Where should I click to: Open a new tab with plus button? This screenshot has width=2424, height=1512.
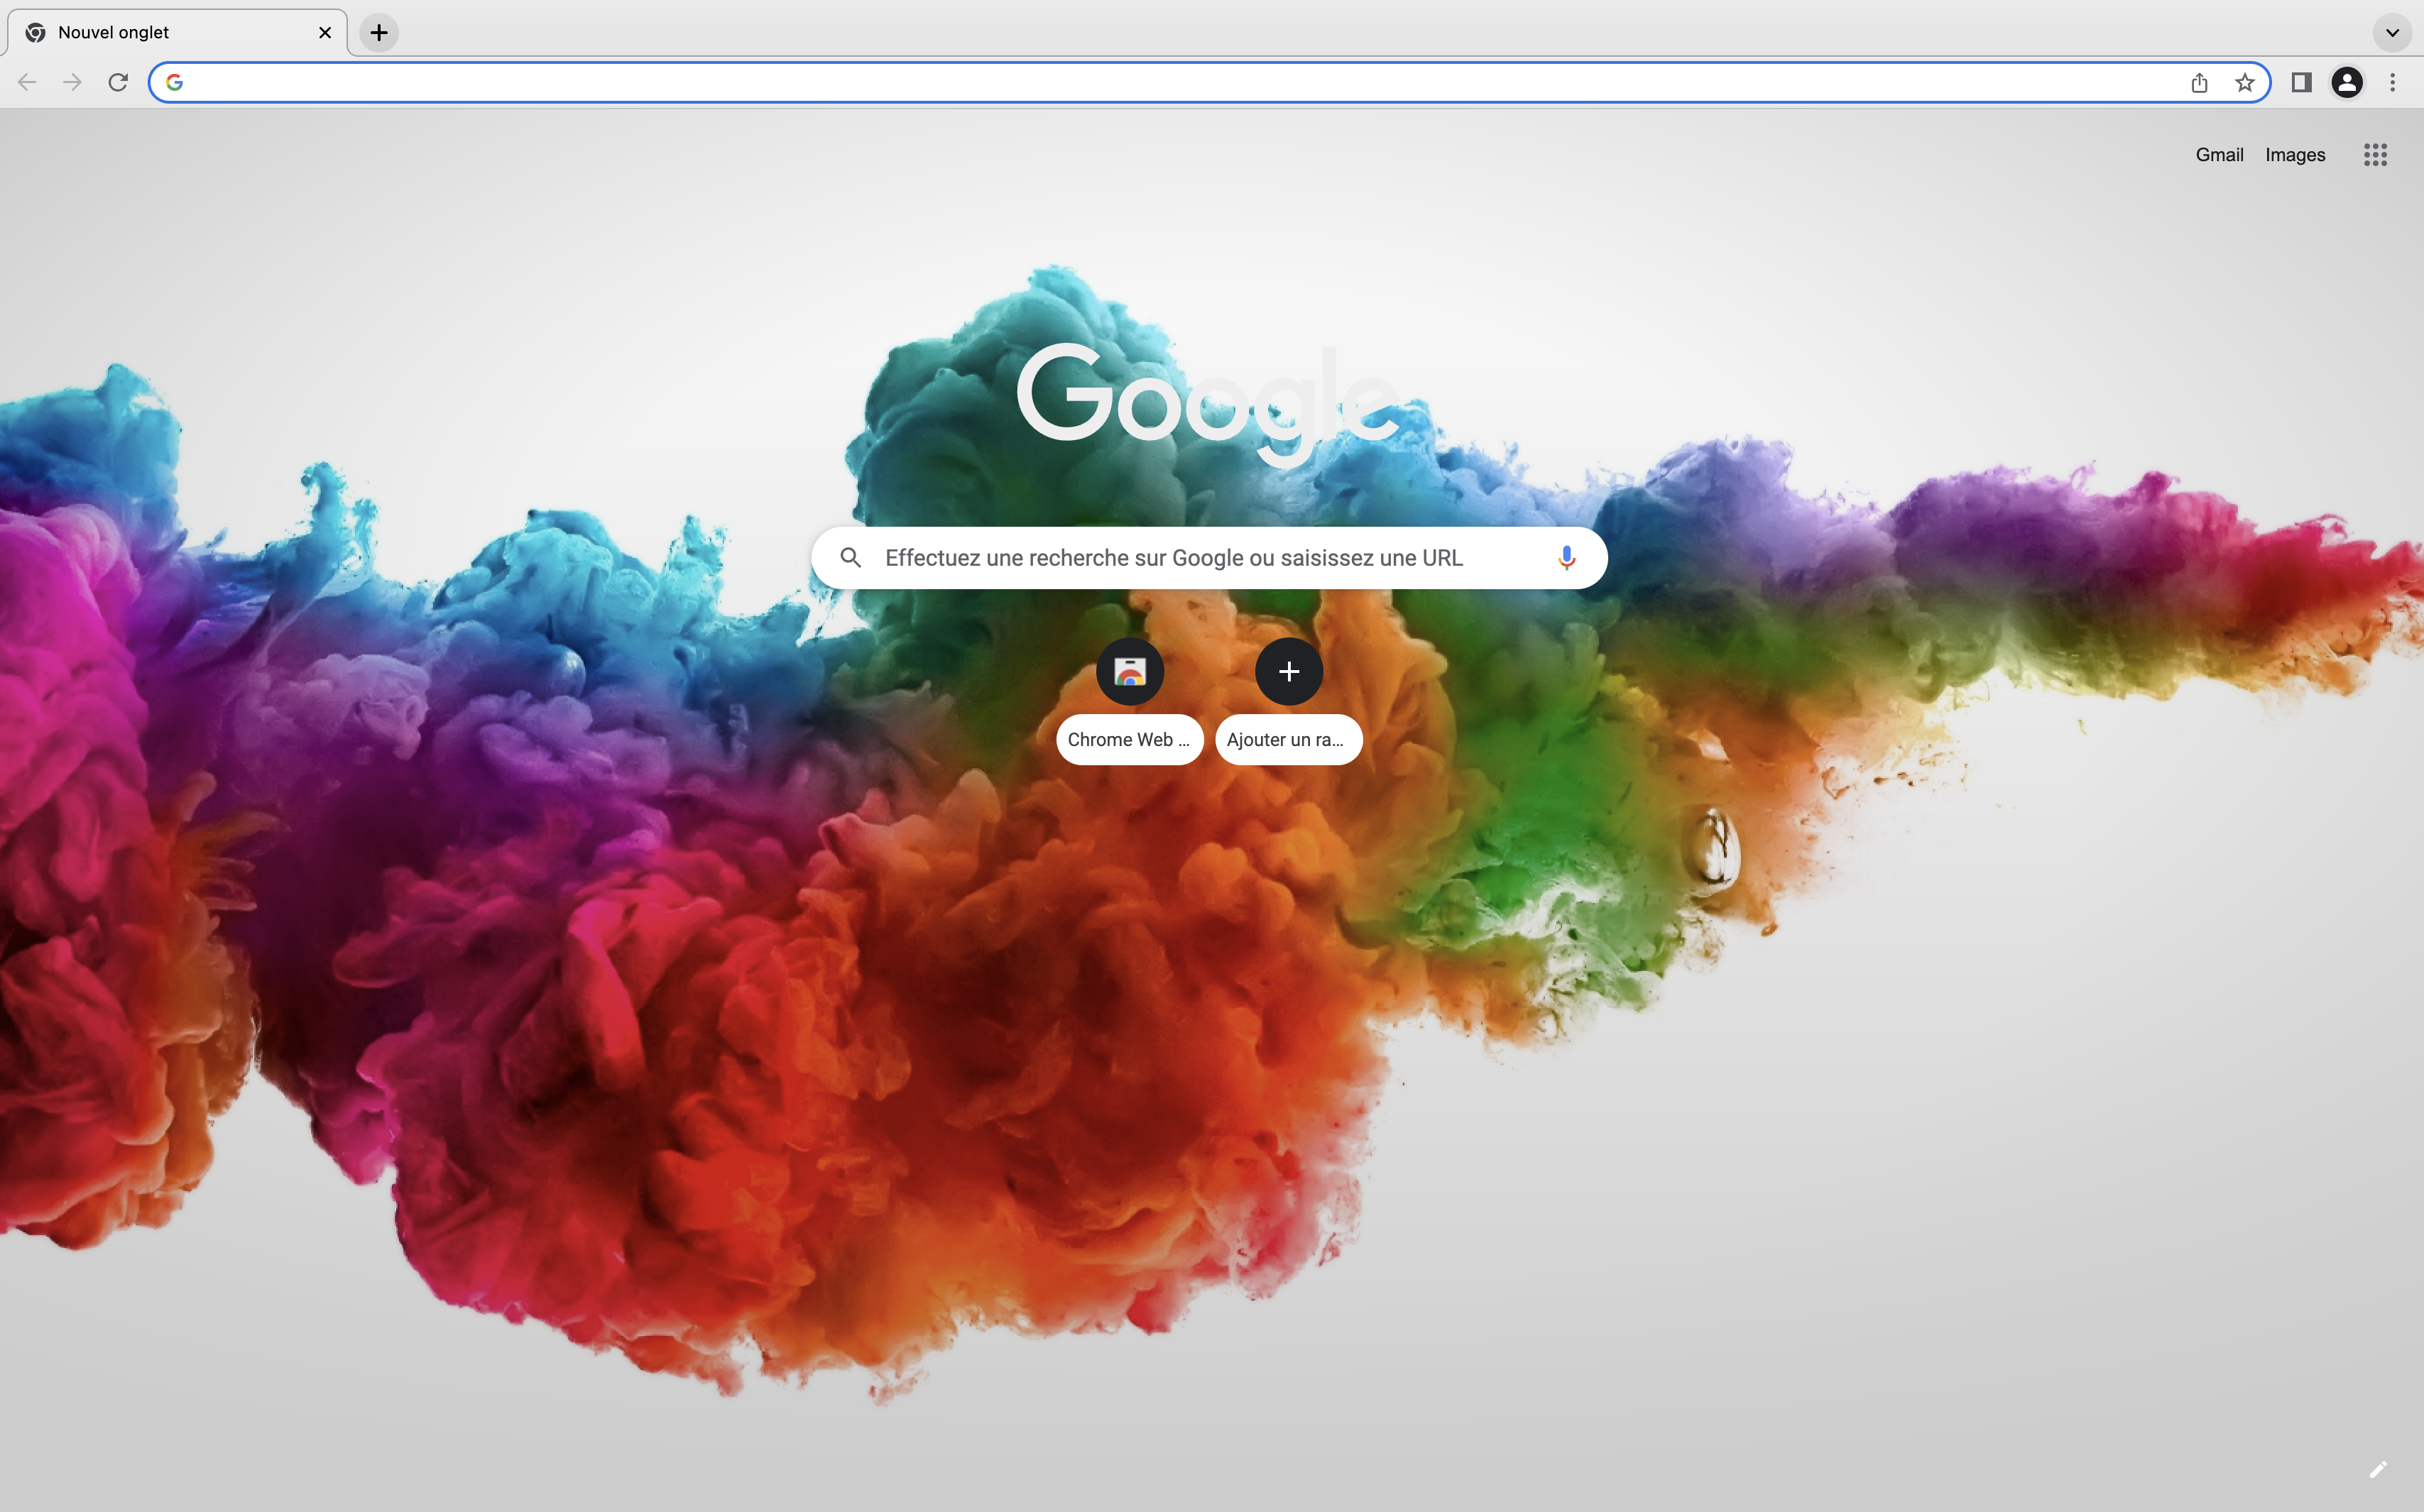pos(379,32)
